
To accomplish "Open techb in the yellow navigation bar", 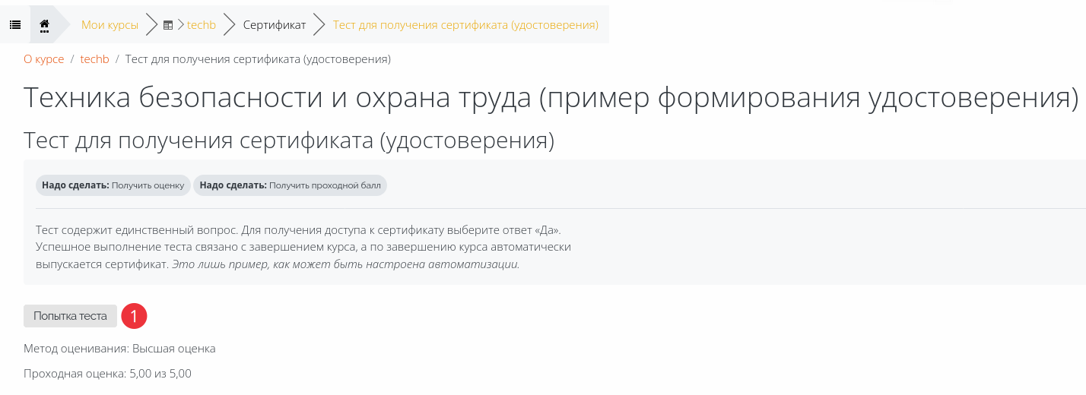I will (x=202, y=25).
